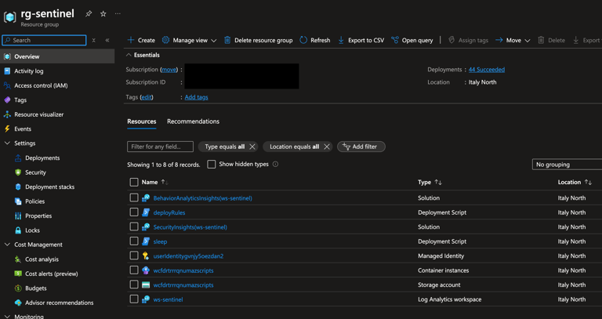The height and width of the screenshot is (319, 602).
Task: Open Deployment stacks icon
Action: pyautogui.click(x=18, y=187)
